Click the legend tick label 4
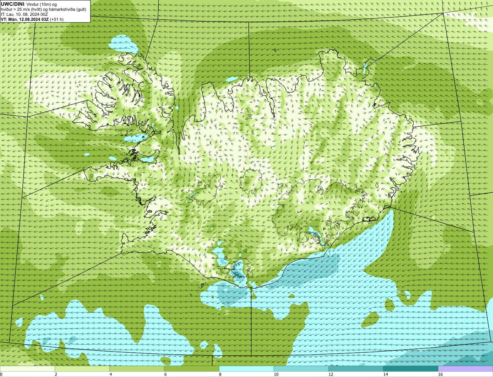The image size is (493, 377). [111, 374]
